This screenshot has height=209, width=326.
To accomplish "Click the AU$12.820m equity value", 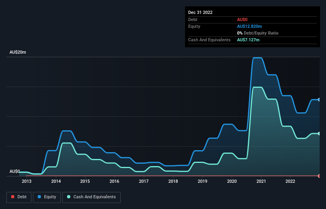I will tap(249, 26).
